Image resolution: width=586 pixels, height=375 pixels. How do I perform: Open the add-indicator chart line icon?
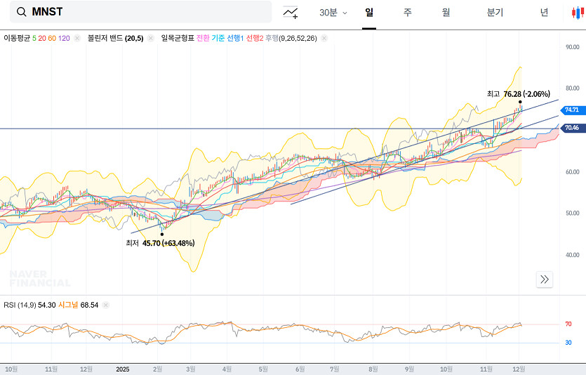tap(291, 13)
